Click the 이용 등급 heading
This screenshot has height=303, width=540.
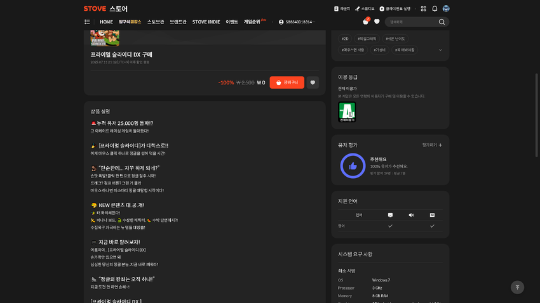pyautogui.click(x=348, y=77)
